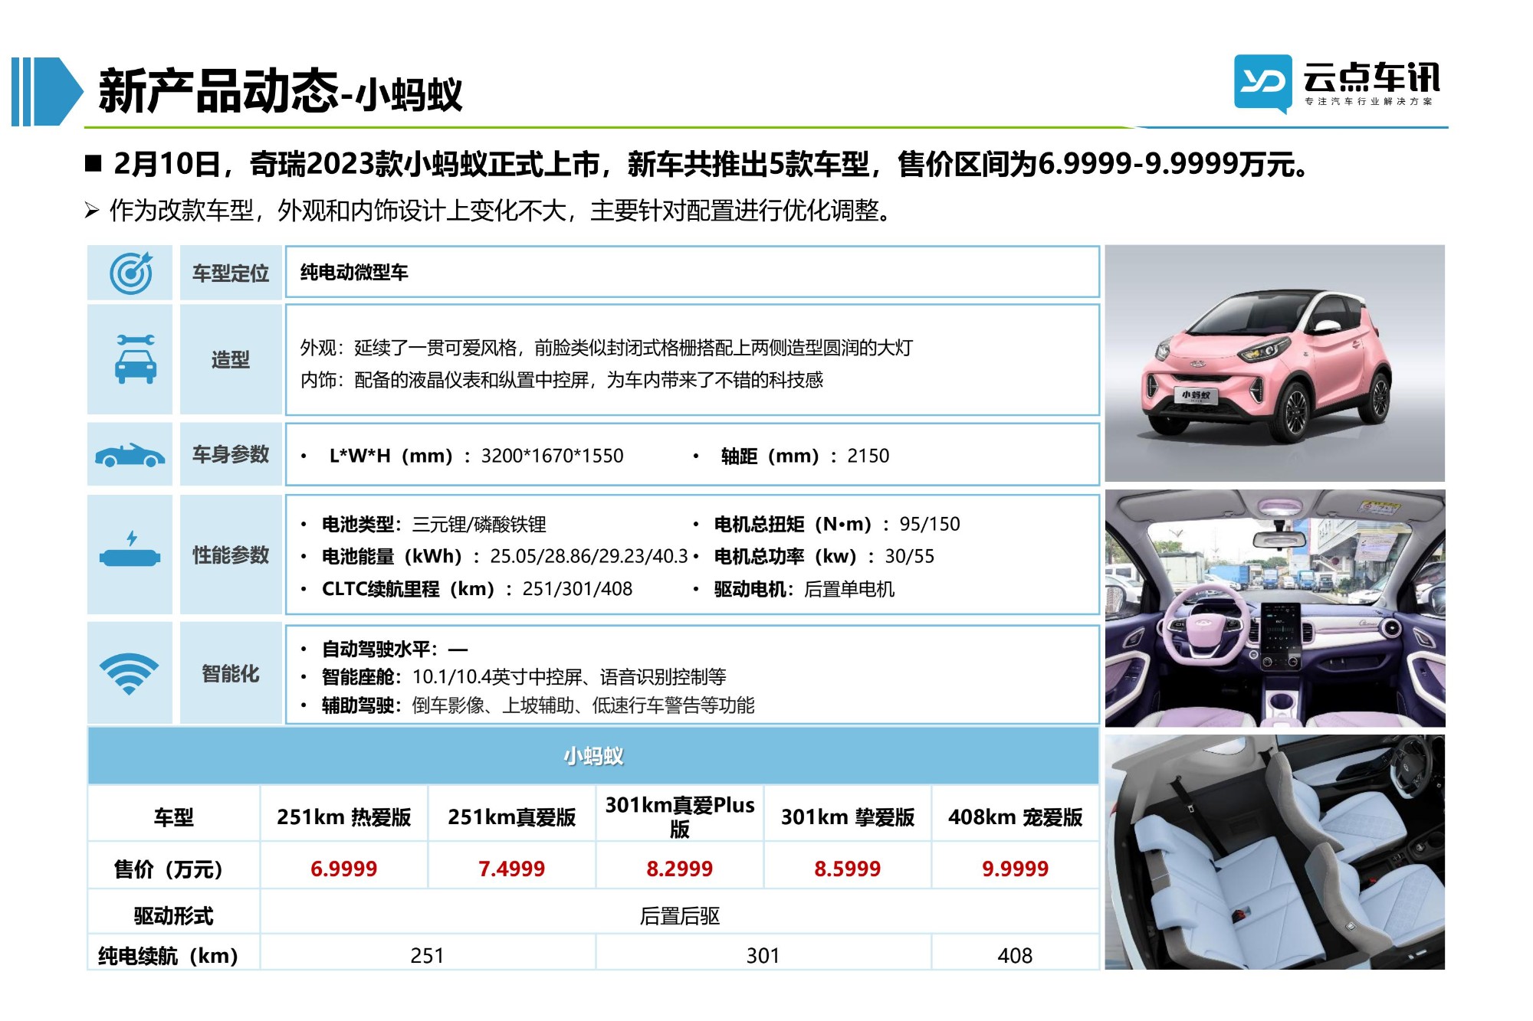Screen dimensions: 1533x1021
Task: Click the blue arrow icon before the title
Action: [46, 91]
